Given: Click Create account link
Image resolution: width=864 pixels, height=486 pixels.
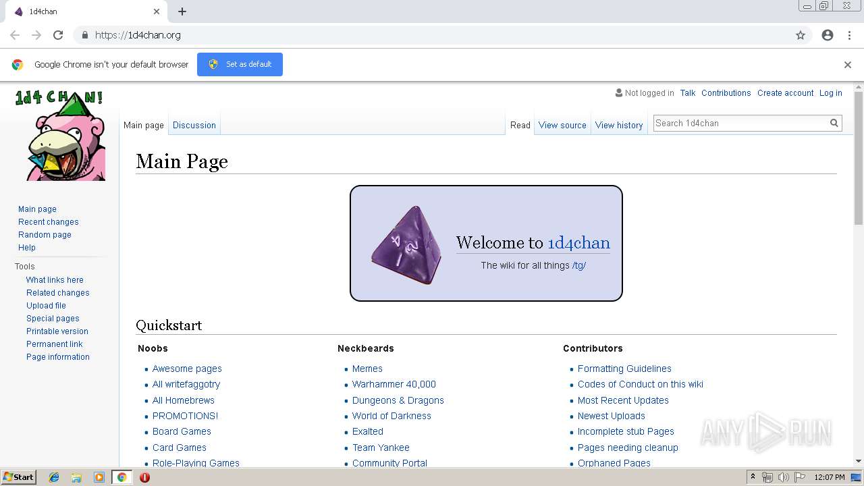Looking at the screenshot, I should [786, 93].
